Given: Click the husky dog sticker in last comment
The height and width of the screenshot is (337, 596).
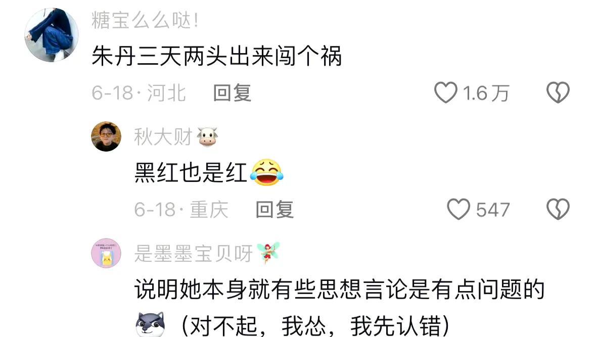Looking at the screenshot, I should pyautogui.click(x=151, y=325).
